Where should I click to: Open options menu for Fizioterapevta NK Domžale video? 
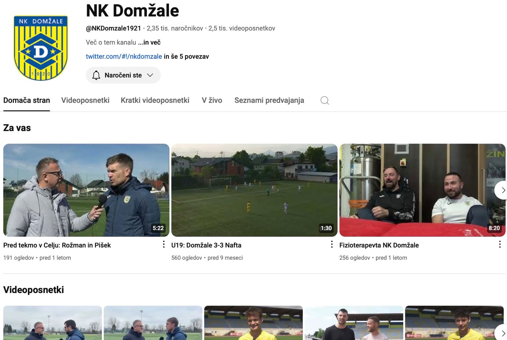500,244
